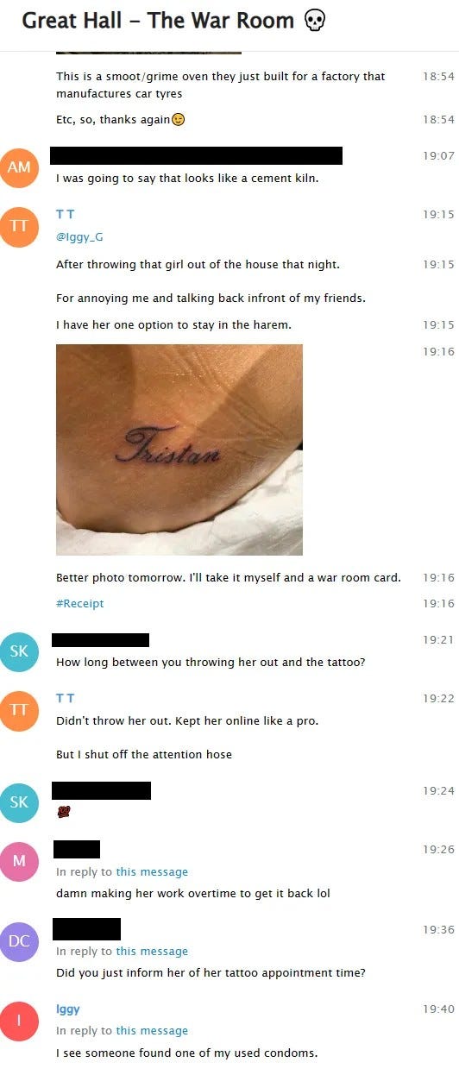
Task: Click the 19:16 timestamp beside the photo
Action: click(438, 352)
